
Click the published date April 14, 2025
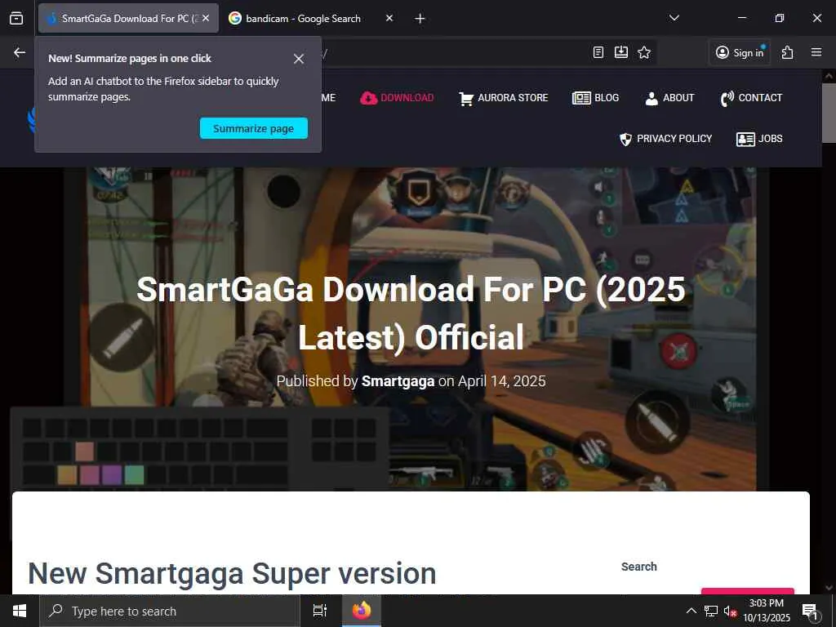tap(502, 381)
